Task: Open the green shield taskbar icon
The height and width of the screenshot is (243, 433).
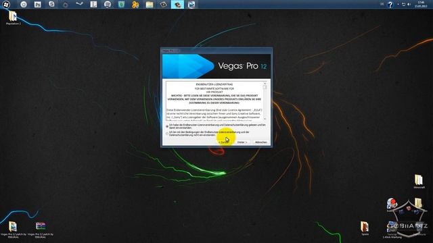Action: pos(121,4)
